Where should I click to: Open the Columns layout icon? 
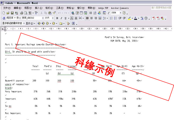[x=91, y=13]
